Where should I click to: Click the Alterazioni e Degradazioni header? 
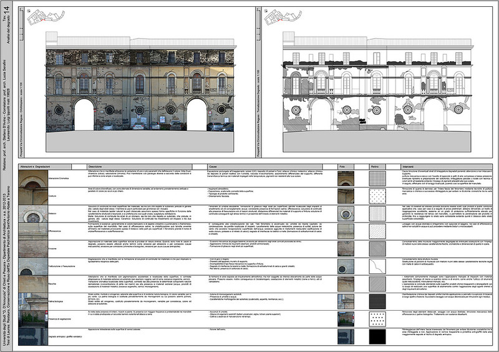[x=36, y=167]
